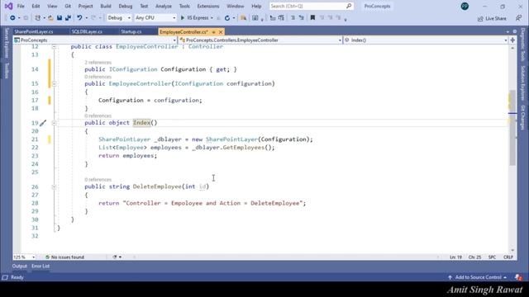Switch to the SharePointLayer.cs tab
This screenshot has width=529, height=297.
pos(34,32)
